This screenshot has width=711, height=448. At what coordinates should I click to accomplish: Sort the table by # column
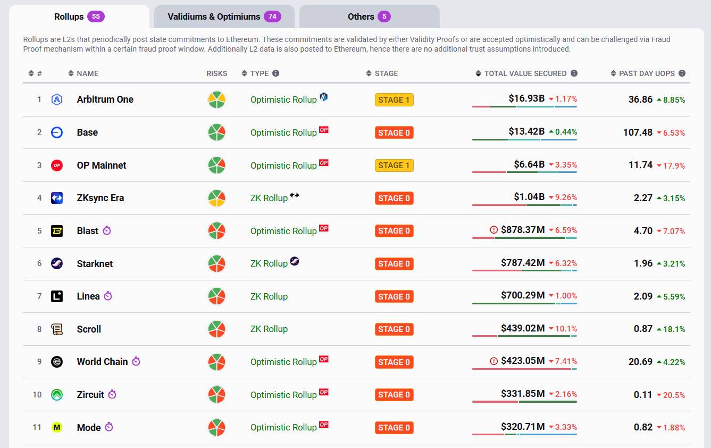tap(35, 73)
